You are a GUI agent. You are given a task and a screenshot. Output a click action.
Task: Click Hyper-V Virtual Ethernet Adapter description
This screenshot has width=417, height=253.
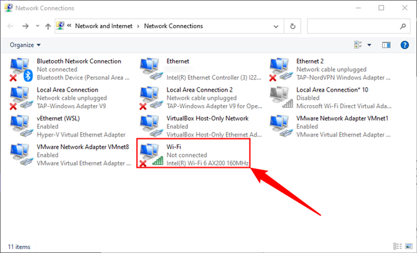click(x=81, y=135)
